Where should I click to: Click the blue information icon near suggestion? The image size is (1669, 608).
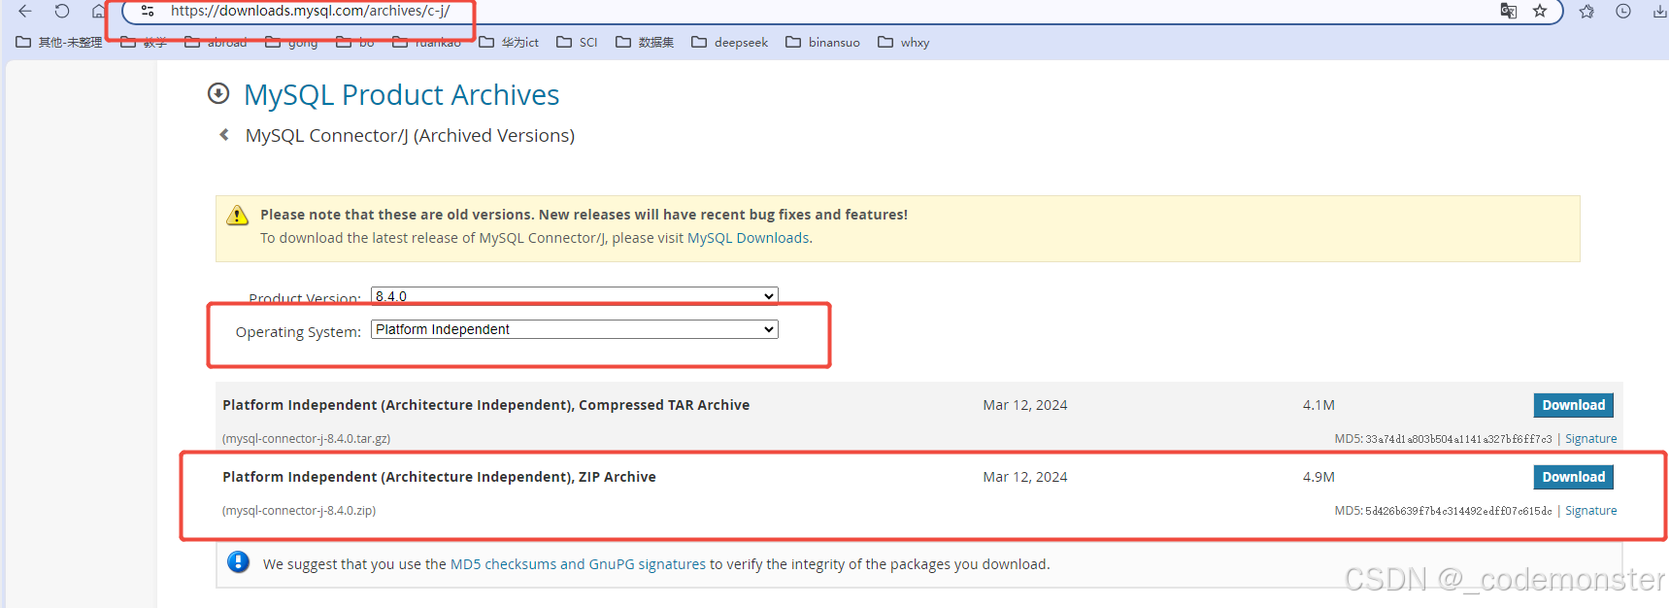(238, 562)
